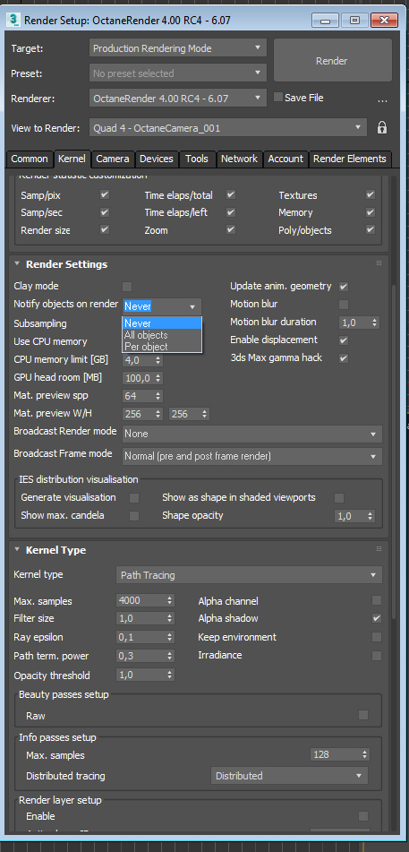
Task: Disable the Enable displacement checkbox
Action: [x=344, y=340]
